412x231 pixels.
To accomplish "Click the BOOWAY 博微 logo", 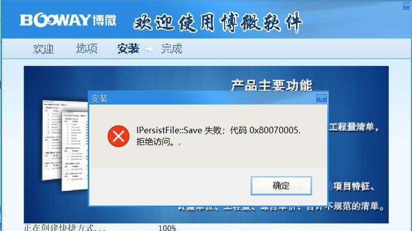I will point(68,20).
